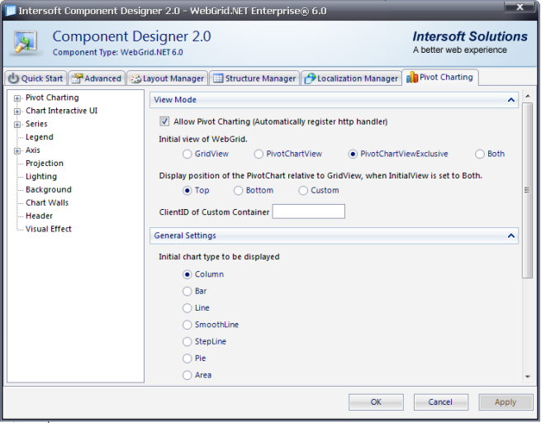Click the Localization Manager globe icon
541x423 pixels.
click(x=310, y=78)
